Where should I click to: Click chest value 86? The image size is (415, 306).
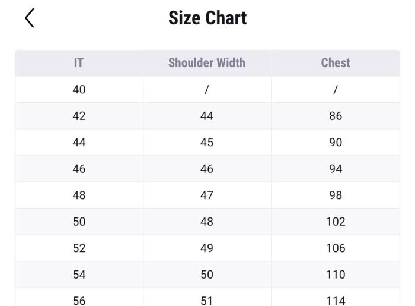point(336,116)
